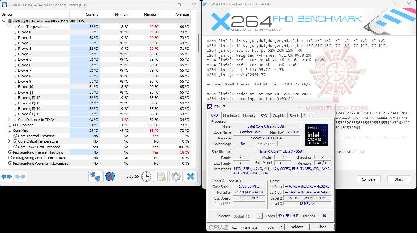Click the Compare button
Viewport: 417px width, 233px height.
369,179
